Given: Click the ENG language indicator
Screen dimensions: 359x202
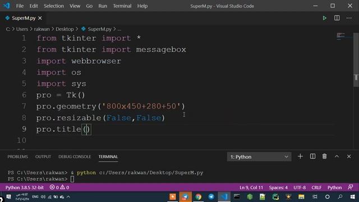Looking at the screenshot, I should coord(35,197).
